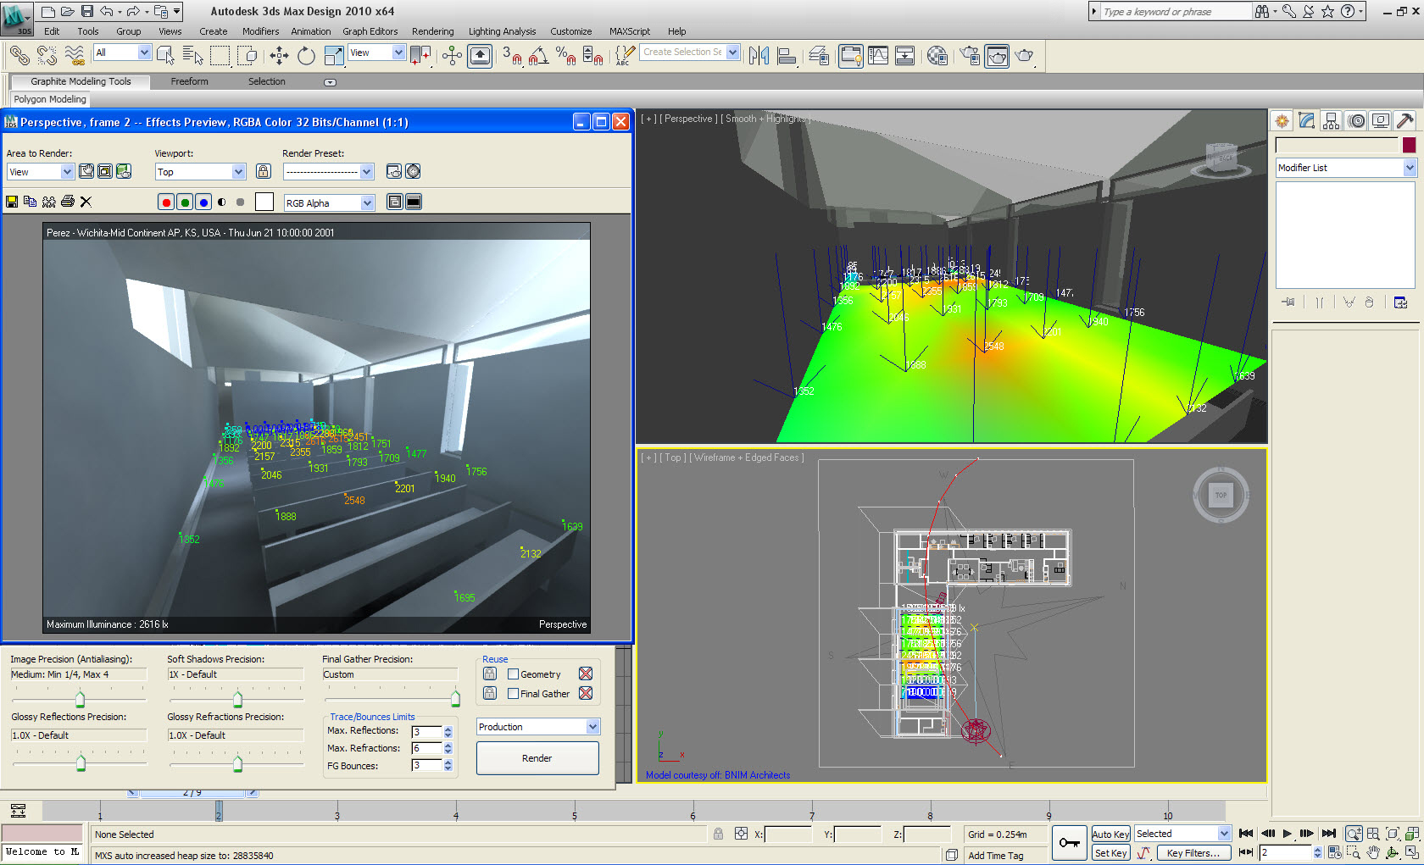Click the Render button

click(x=537, y=758)
